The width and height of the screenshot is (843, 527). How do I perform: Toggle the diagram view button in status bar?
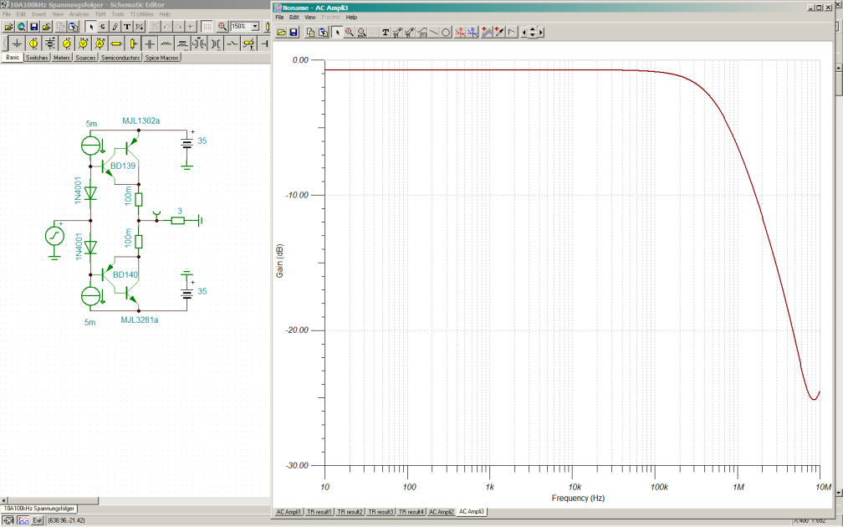tap(23, 521)
